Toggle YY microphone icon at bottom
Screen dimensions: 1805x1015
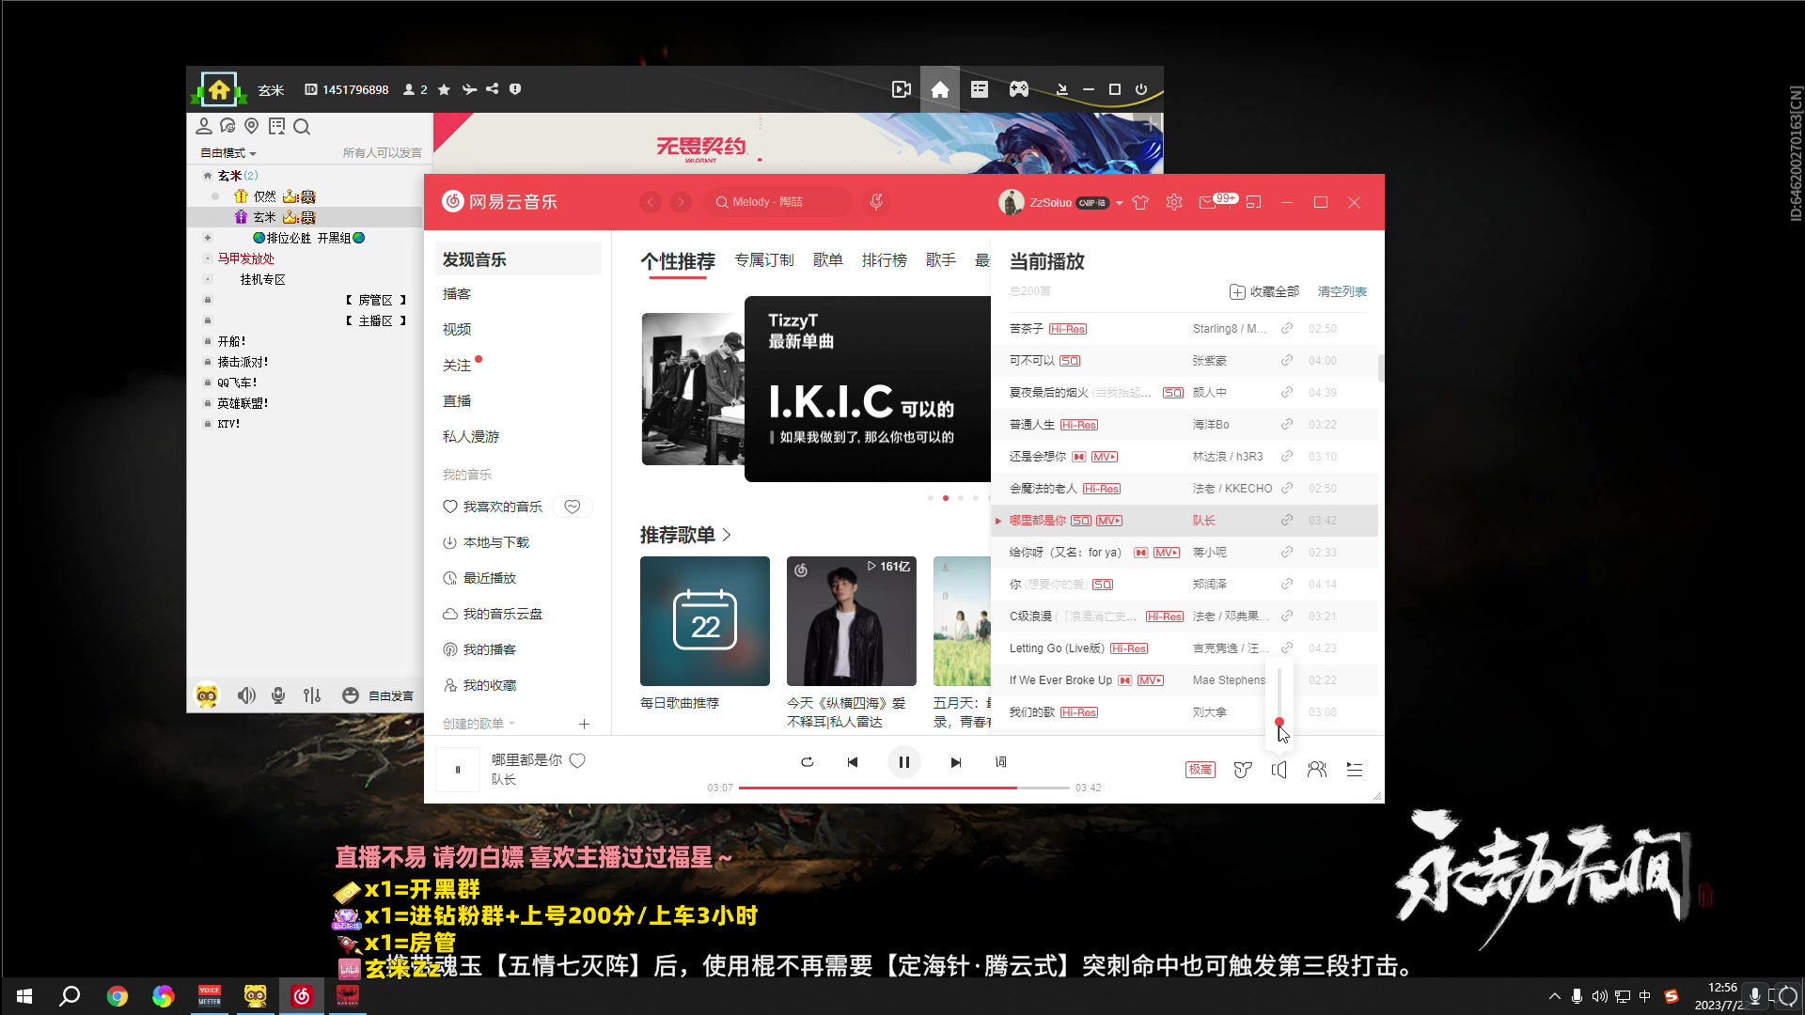tap(278, 695)
